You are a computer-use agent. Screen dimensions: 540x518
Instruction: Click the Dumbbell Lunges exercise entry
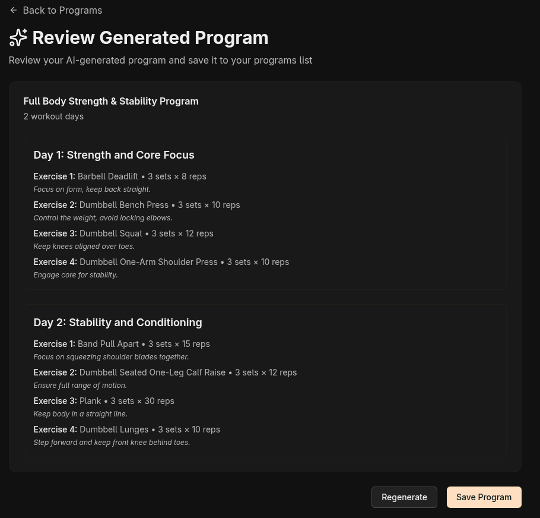126,429
